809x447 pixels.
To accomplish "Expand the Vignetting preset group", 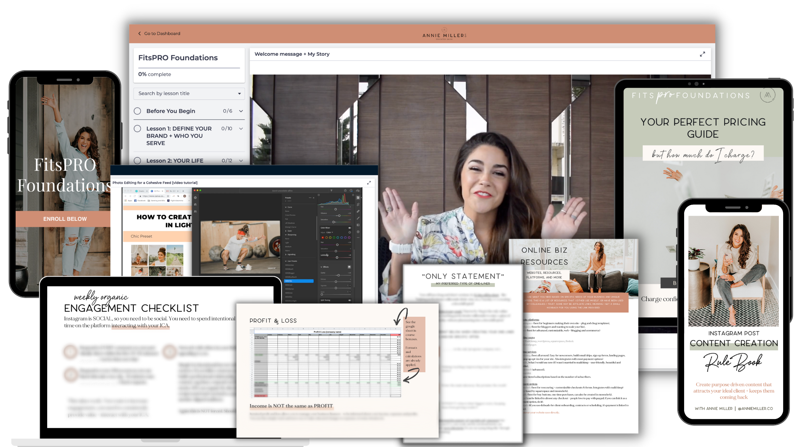I will [x=286, y=254].
